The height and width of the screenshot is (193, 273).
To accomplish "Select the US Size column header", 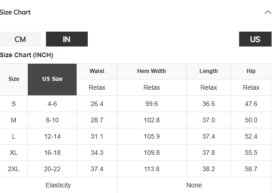I will coord(52,80).
